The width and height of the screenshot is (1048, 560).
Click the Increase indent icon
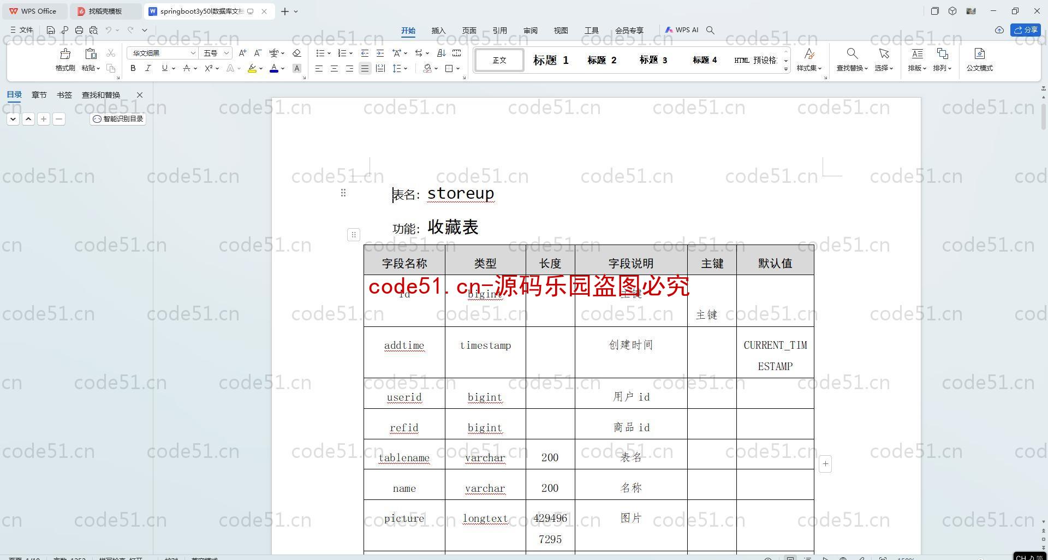click(x=380, y=53)
